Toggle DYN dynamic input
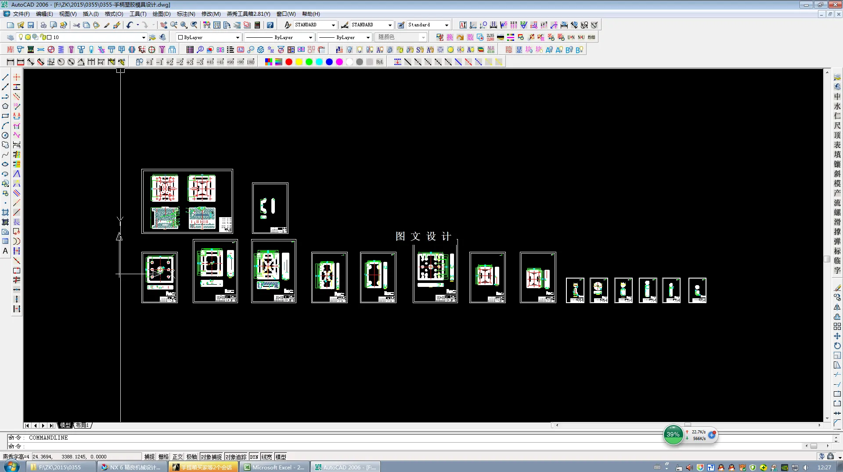The height and width of the screenshot is (472, 843). tap(254, 457)
